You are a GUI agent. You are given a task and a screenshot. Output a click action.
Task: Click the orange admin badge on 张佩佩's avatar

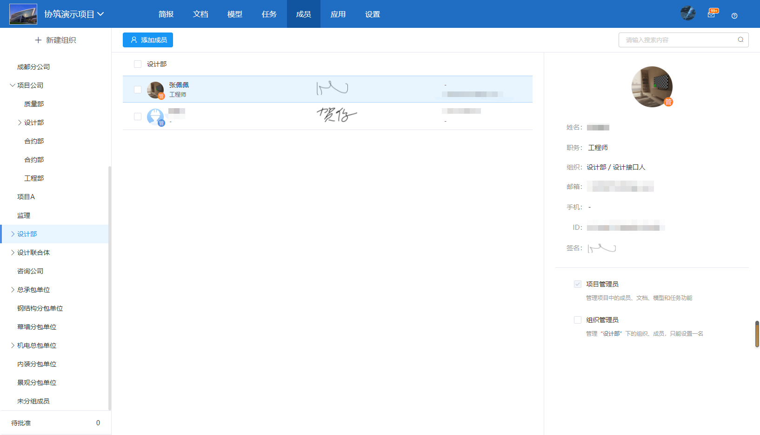[161, 96]
